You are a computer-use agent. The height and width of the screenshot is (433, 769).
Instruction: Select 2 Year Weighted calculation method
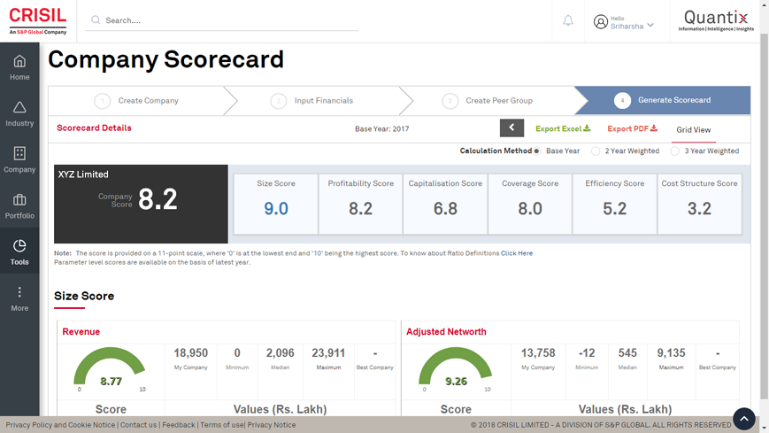tap(596, 151)
